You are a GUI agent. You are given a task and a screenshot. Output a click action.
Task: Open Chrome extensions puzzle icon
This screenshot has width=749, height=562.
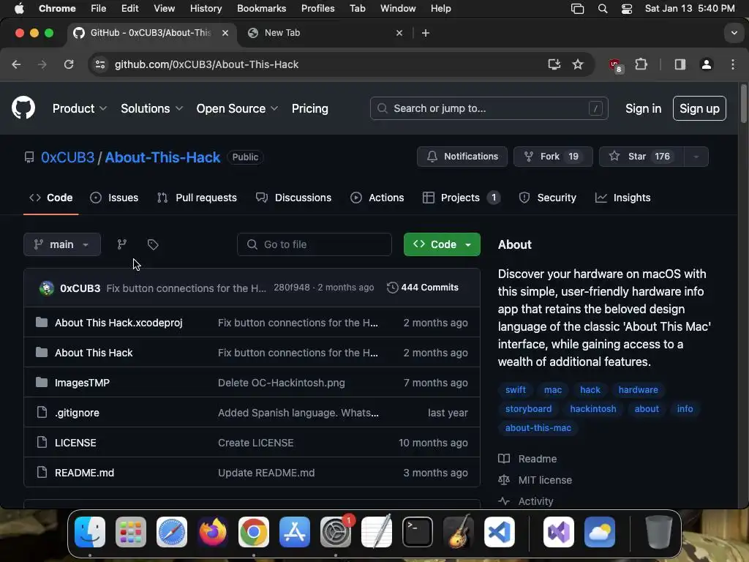coord(641,64)
